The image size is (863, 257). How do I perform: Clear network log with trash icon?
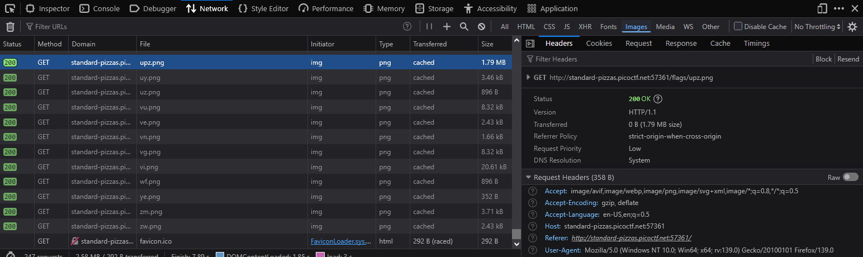pos(10,27)
